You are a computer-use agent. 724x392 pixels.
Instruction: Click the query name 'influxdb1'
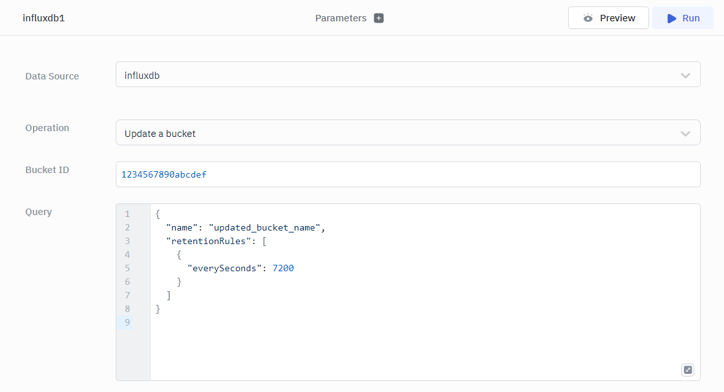(x=44, y=18)
